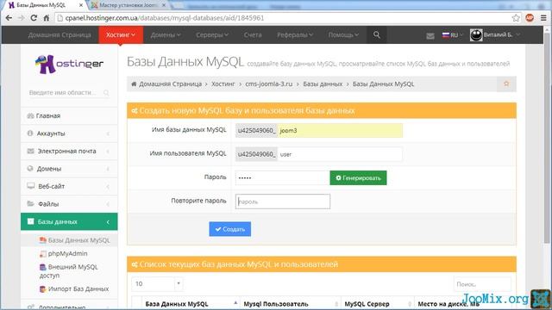Open the Chrome hamburger menu
This screenshot has width=552, height=310.
click(x=543, y=18)
